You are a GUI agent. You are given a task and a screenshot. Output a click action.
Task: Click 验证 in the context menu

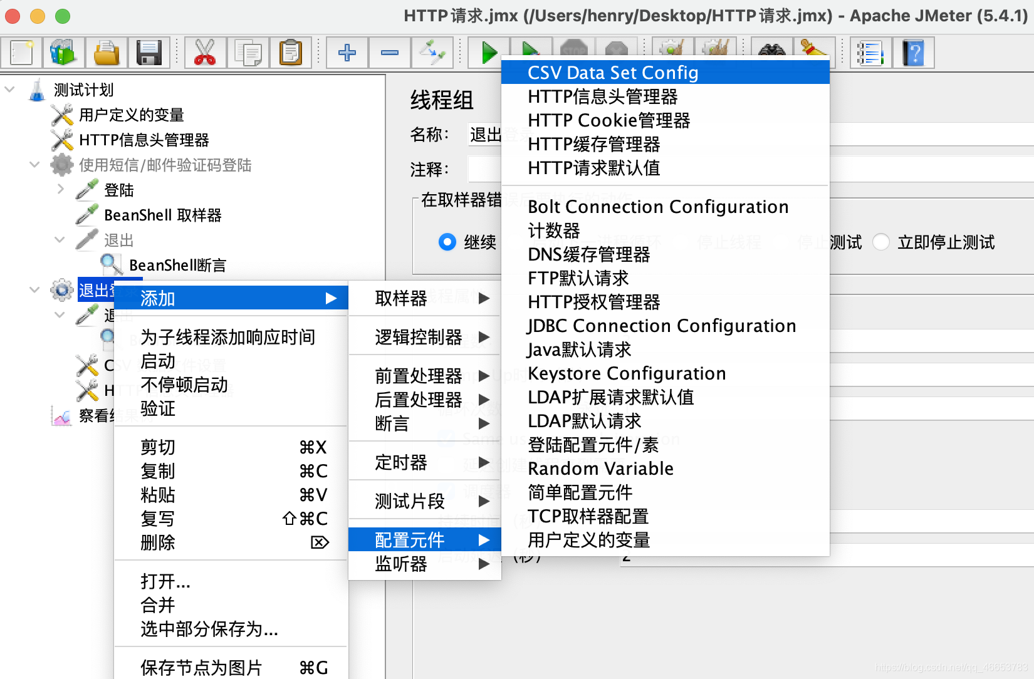231,408
